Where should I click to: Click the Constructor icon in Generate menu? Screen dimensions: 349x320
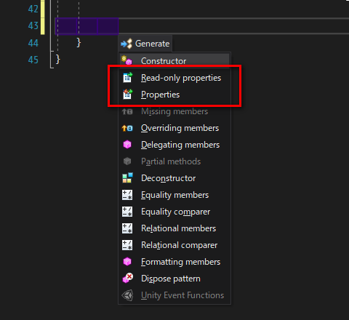[x=127, y=60]
